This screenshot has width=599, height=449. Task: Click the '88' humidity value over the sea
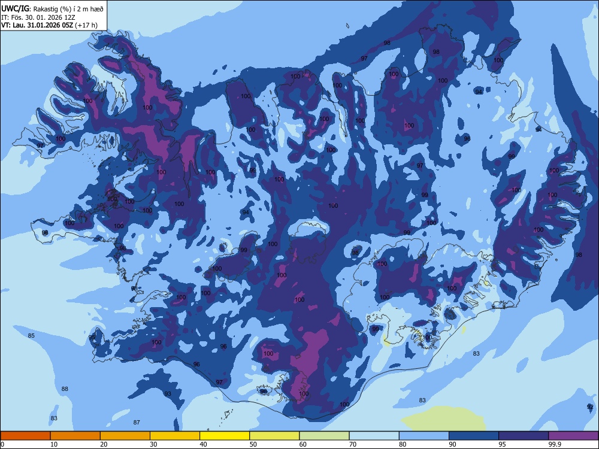[65, 389]
